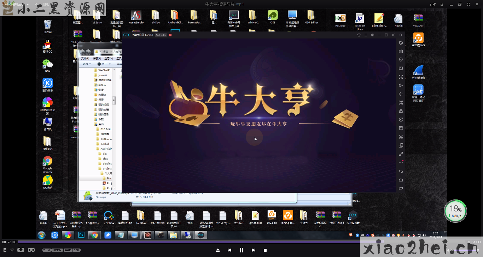Toggle KMPlayer VR mode goggles icon
The image size is (483, 257).
[31, 250]
